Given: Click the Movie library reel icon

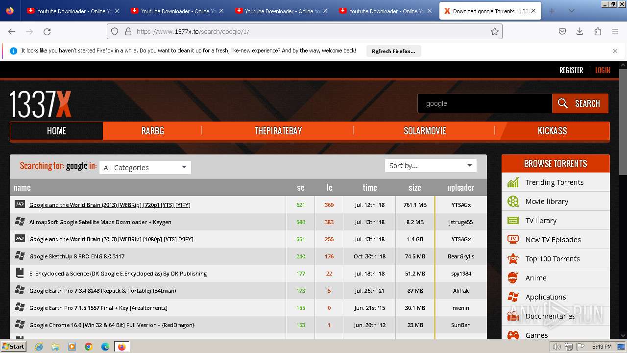Looking at the screenshot, I should point(513,202).
